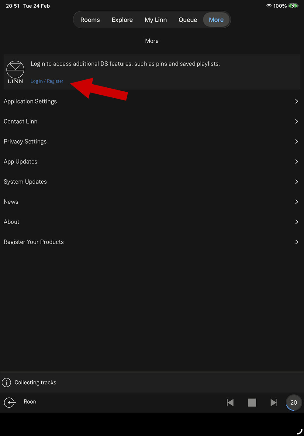Open the Contact Linn item
Image resolution: width=304 pixels, height=436 pixels.
pos(21,121)
